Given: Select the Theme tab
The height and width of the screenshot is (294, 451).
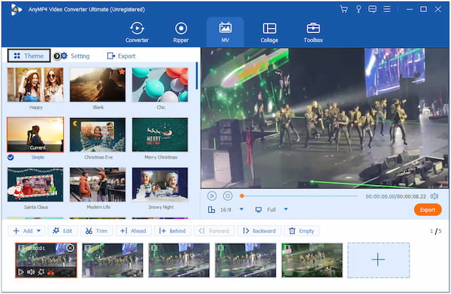Looking at the screenshot, I should 29,56.
